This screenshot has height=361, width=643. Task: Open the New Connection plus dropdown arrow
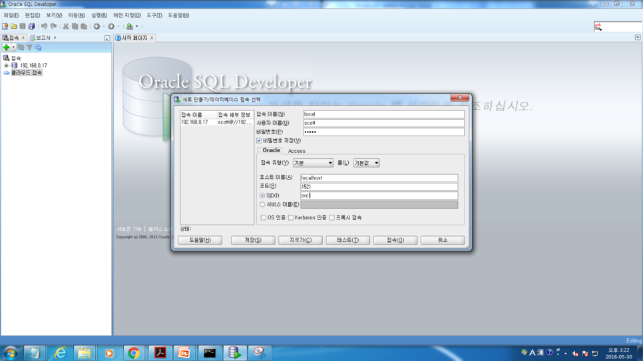pyautogui.click(x=13, y=47)
